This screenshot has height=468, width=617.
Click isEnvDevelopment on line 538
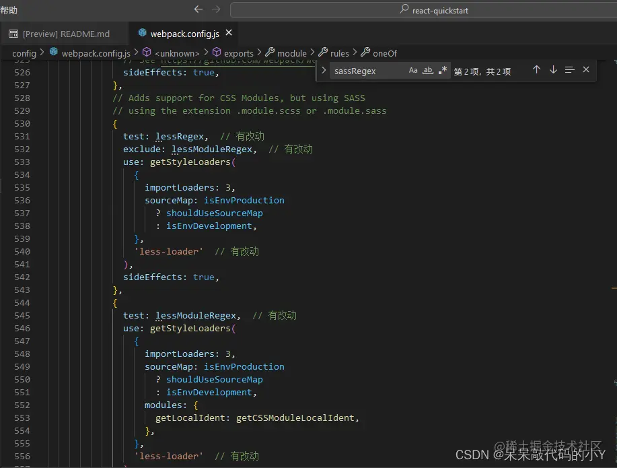tap(209, 226)
